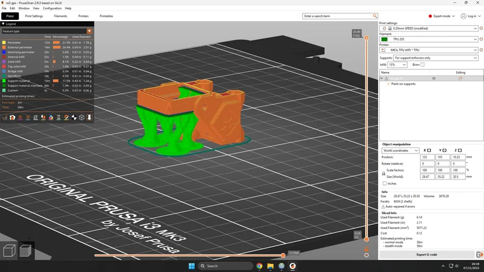Viewport: 484px width, 272px height.
Task: Open World coordinates dropdown
Action: [x=401, y=151]
